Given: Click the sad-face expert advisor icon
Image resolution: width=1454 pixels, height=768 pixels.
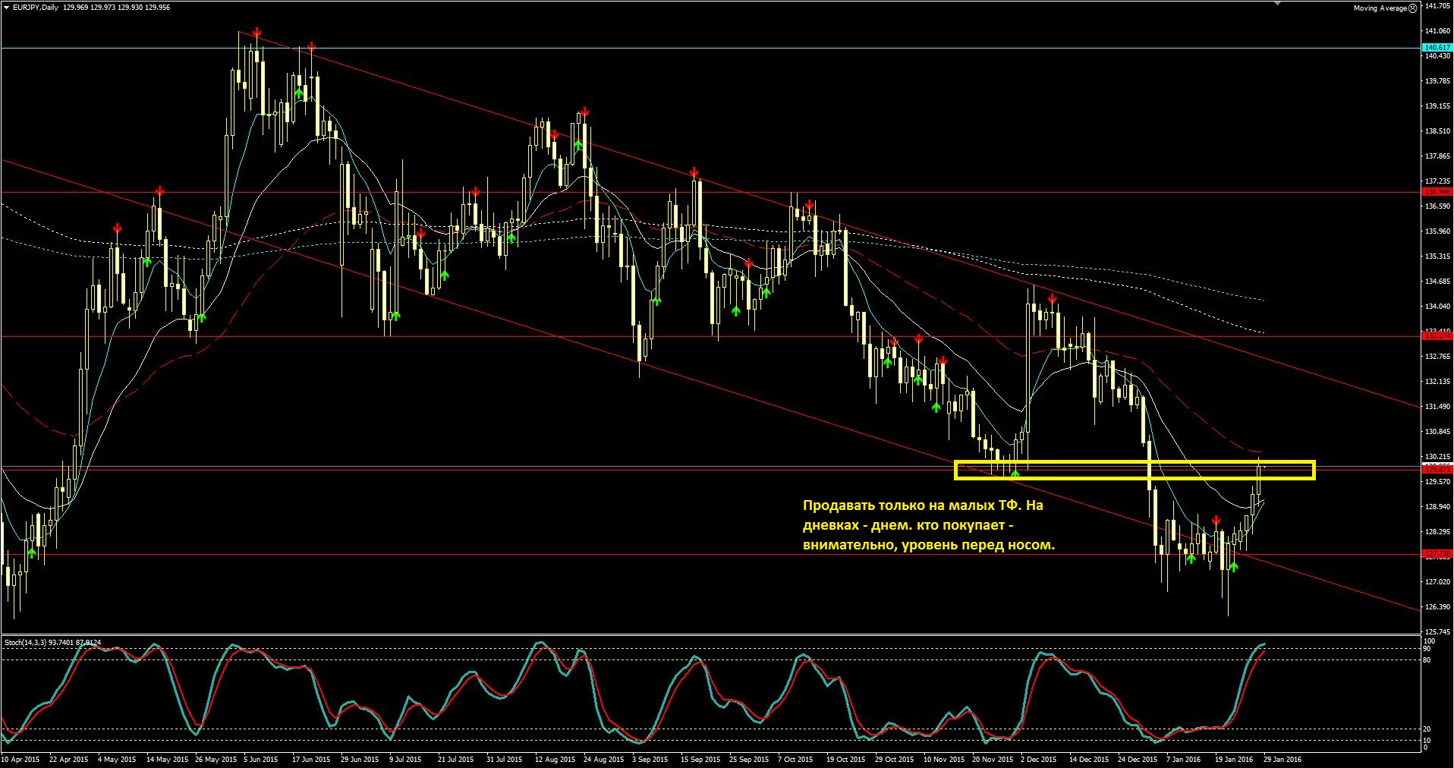Looking at the screenshot, I should pos(1412,8).
